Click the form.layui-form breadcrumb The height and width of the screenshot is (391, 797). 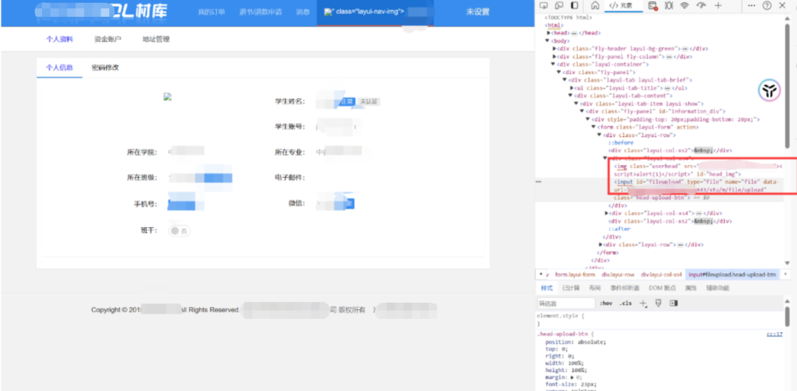point(575,275)
